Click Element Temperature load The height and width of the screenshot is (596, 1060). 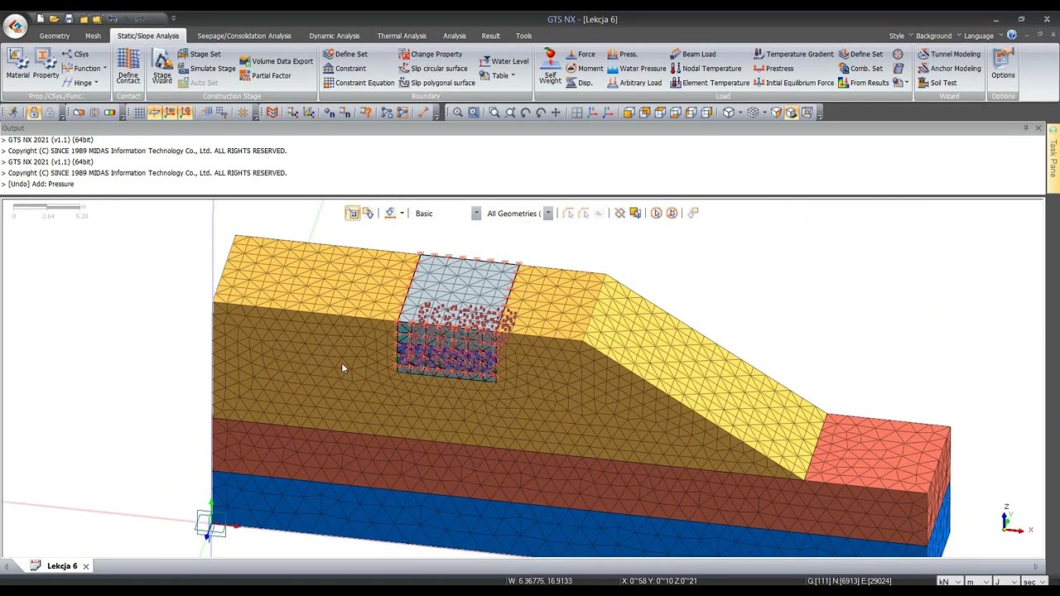click(710, 83)
